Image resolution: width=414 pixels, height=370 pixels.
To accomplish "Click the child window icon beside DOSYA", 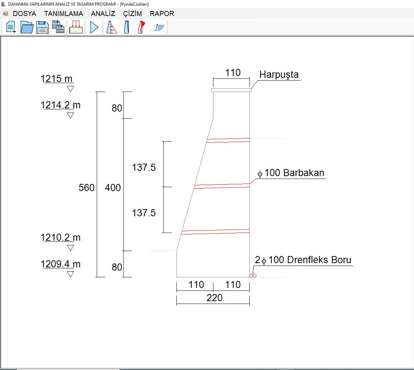I will 5,13.
